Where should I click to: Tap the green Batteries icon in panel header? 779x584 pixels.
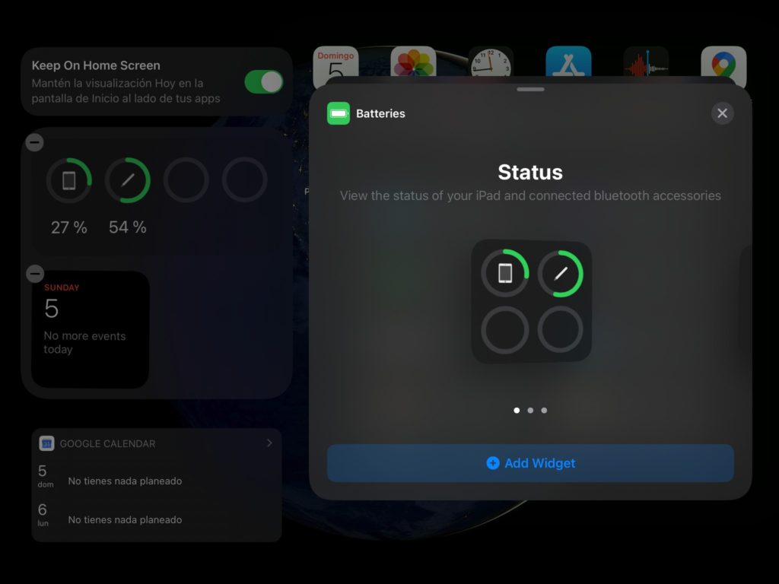(339, 113)
